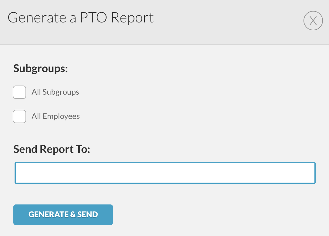Click the blue-outlined text field

pyautogui.click(x=165, y=173)
